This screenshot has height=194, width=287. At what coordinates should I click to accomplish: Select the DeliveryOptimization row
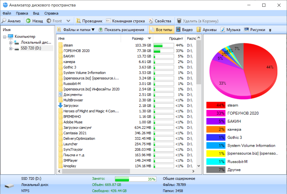pyautogui.click(x=127, y=139)
